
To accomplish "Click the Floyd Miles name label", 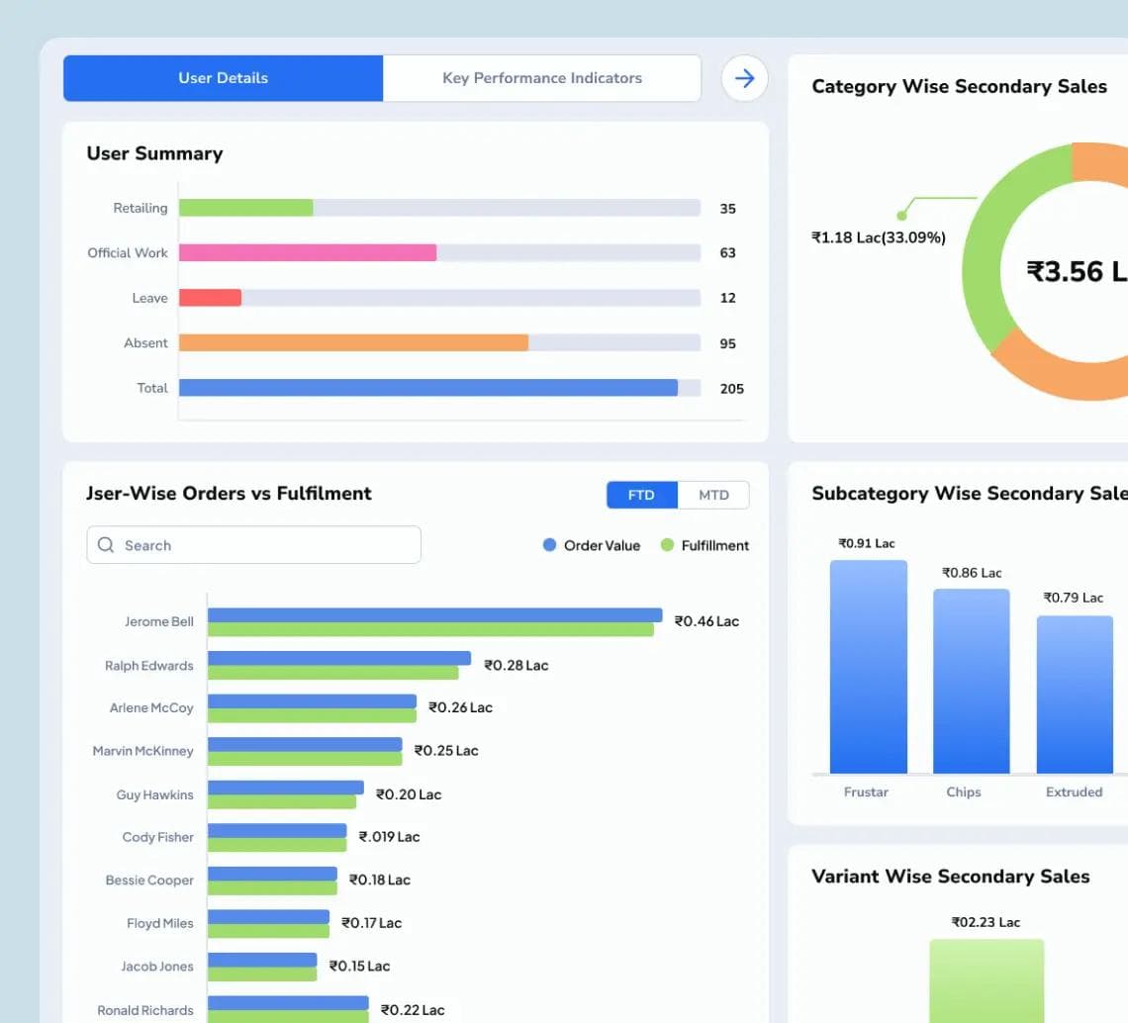I will [x=159, y=923].
